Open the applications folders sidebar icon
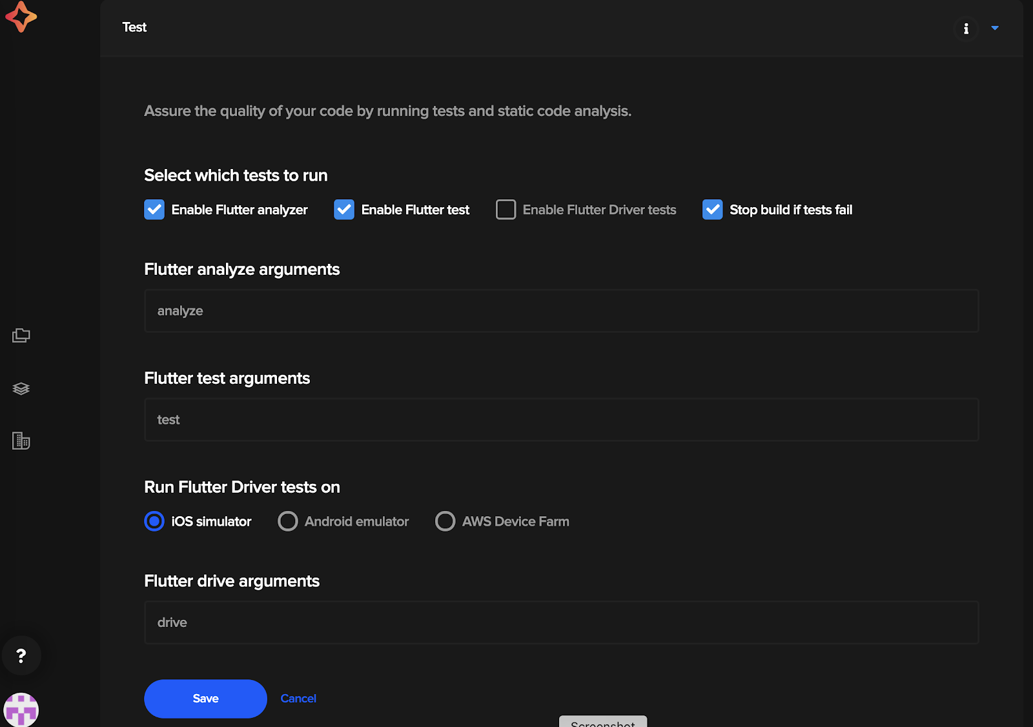The image size is (1033, 727). pyautogui.click(x=21, y=335)
